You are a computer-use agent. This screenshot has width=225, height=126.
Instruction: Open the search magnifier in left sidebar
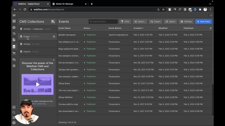click(x=14, y=112)
